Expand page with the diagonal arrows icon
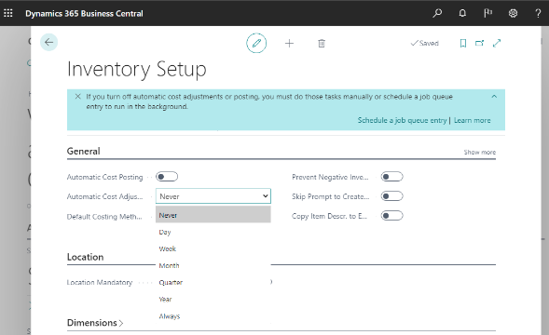The image size is (549, 335). 497,43
